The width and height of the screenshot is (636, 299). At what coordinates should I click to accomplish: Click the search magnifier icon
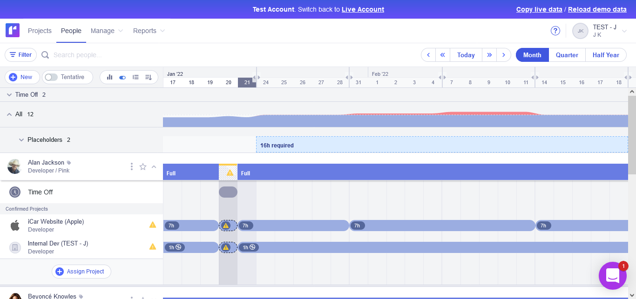tap(45, 55)
